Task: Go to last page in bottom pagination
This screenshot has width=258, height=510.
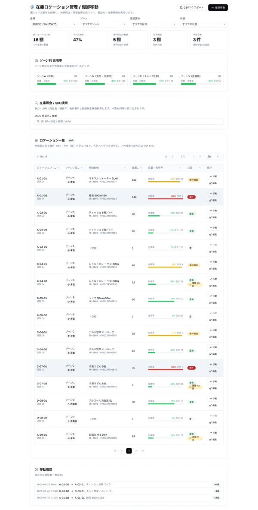Action: coord(143,450)
